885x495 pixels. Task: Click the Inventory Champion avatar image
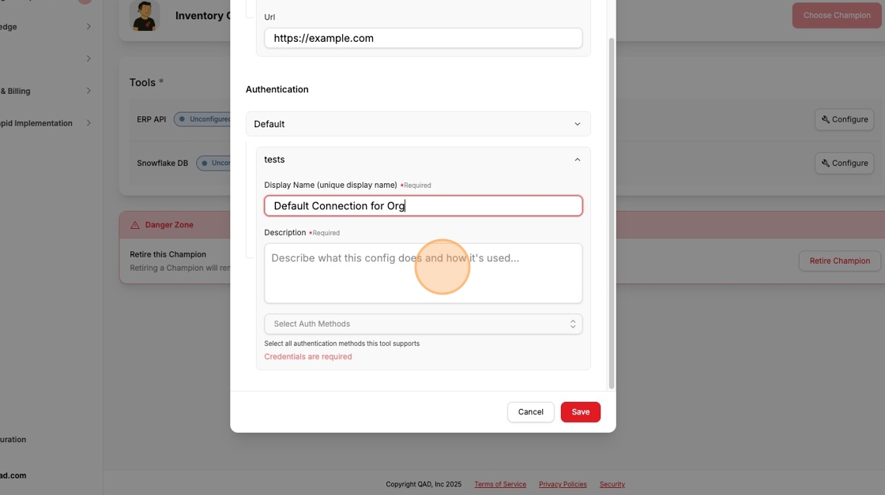(x=144, y=15)
